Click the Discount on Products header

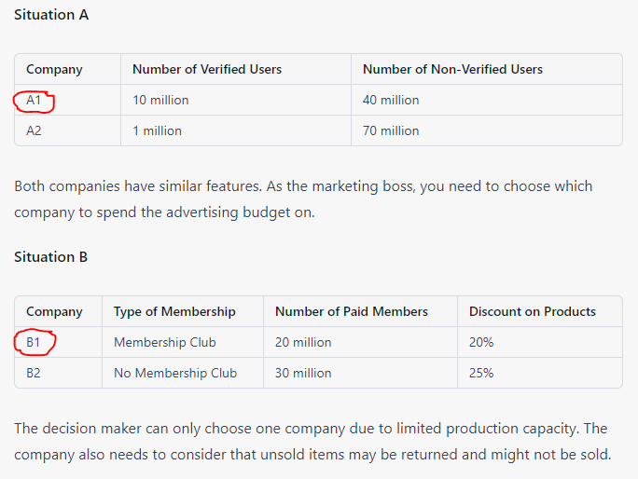533,311
